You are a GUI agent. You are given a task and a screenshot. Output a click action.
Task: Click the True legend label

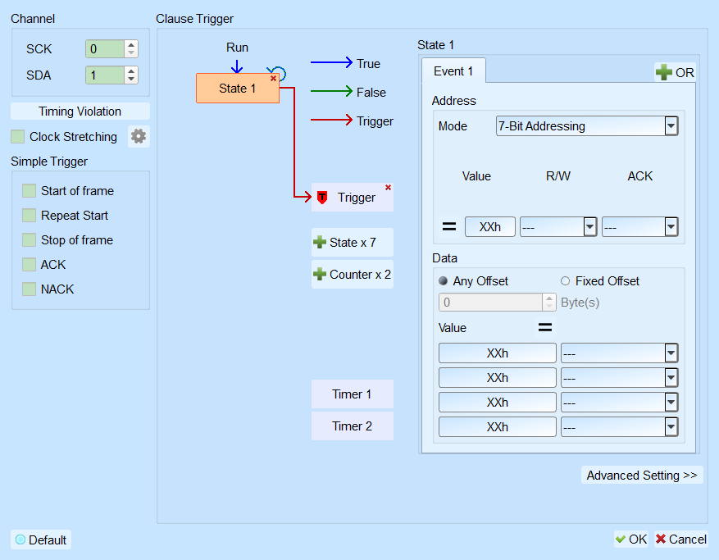368,64
